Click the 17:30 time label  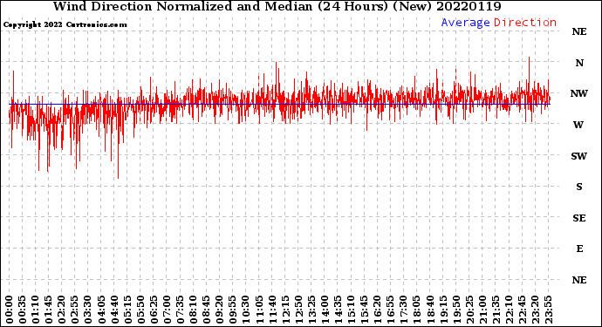tap(403, 310)
